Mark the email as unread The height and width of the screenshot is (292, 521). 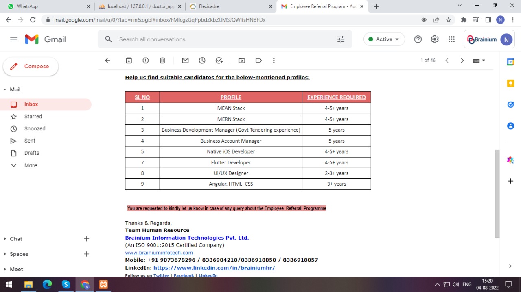click(185, 61)
